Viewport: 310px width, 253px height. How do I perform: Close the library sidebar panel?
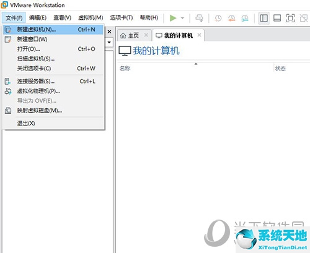109,32
